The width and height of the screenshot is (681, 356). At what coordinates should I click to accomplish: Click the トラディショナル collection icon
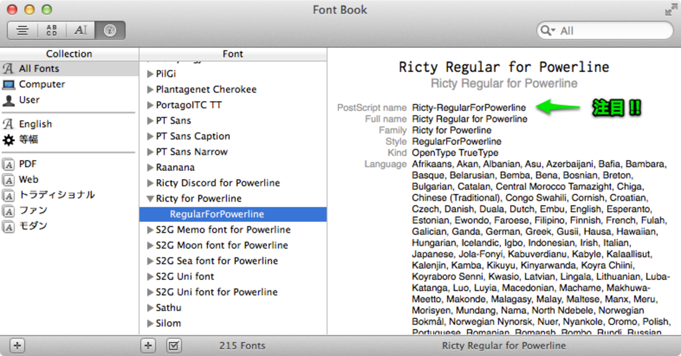tap(8, 195)
